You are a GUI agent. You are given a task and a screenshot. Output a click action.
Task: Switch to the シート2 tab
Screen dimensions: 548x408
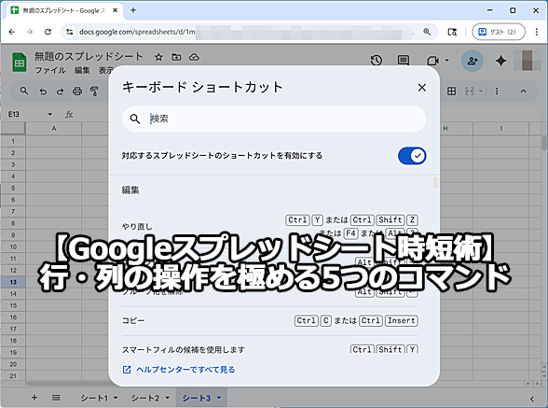tap(145, 398)
